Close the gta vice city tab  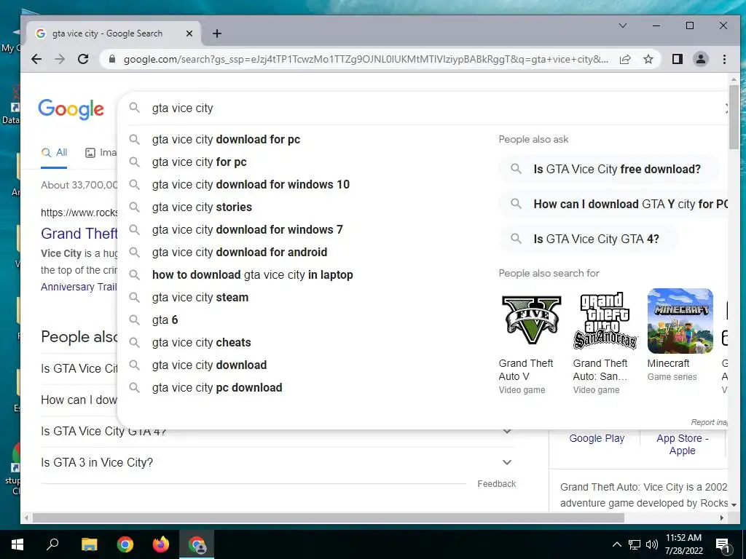point(189,33)
